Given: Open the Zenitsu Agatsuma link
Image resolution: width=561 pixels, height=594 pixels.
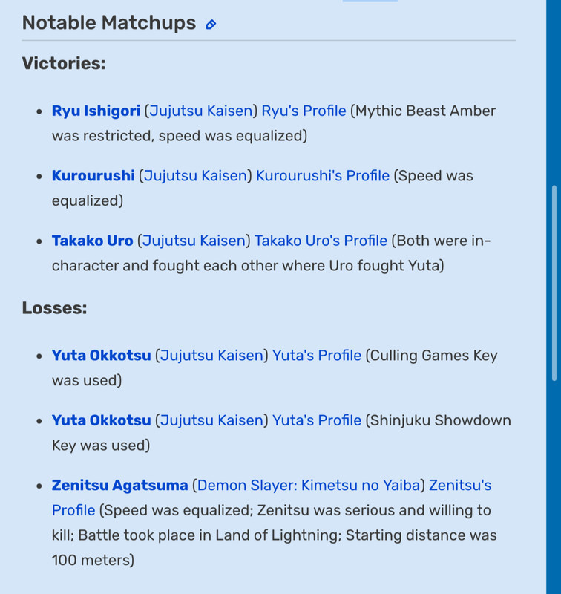Looking at the screenshot, I should [120, 486].
